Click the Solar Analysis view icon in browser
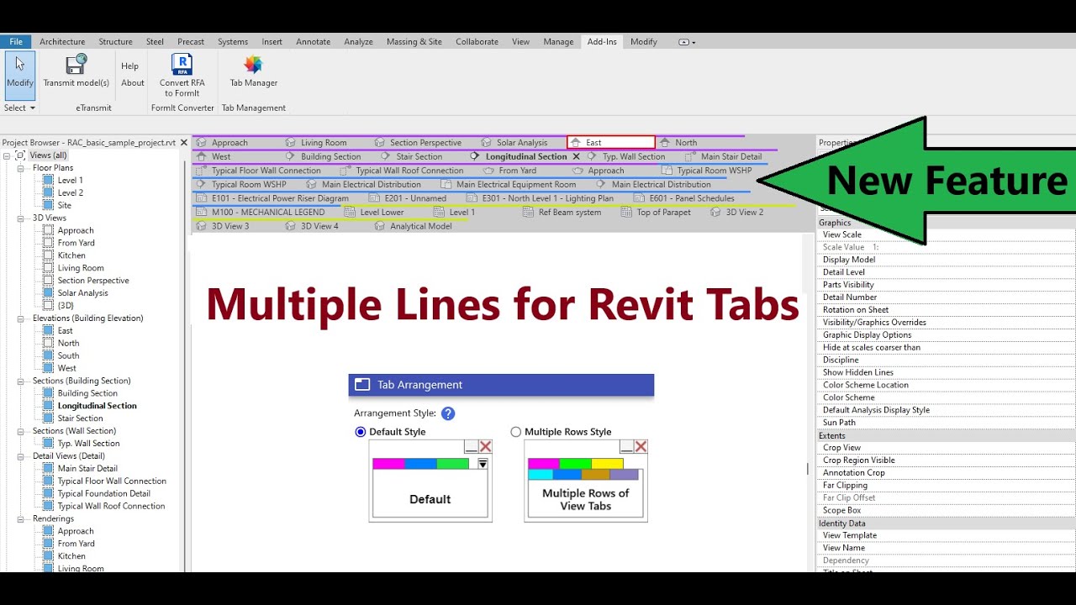1076x605 pixels. (x=48, y=293)
